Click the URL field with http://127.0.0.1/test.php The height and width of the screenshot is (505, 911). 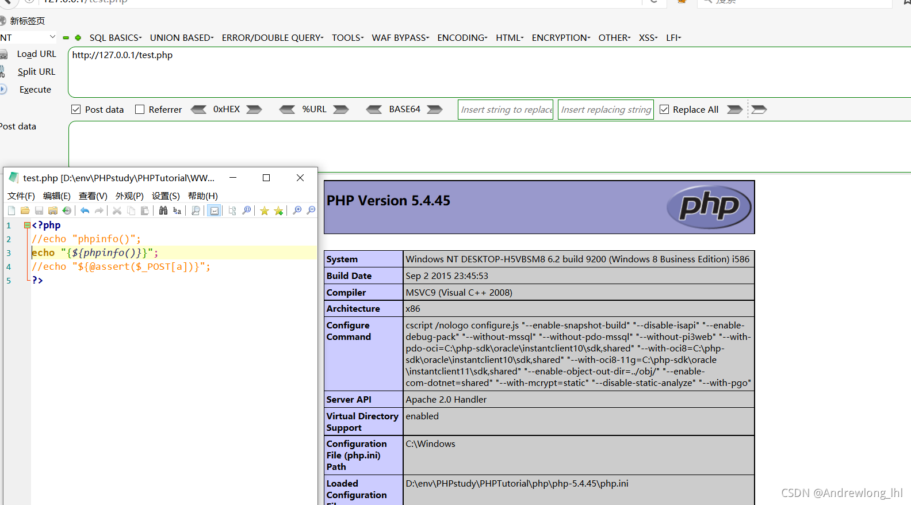click(489, 72)
